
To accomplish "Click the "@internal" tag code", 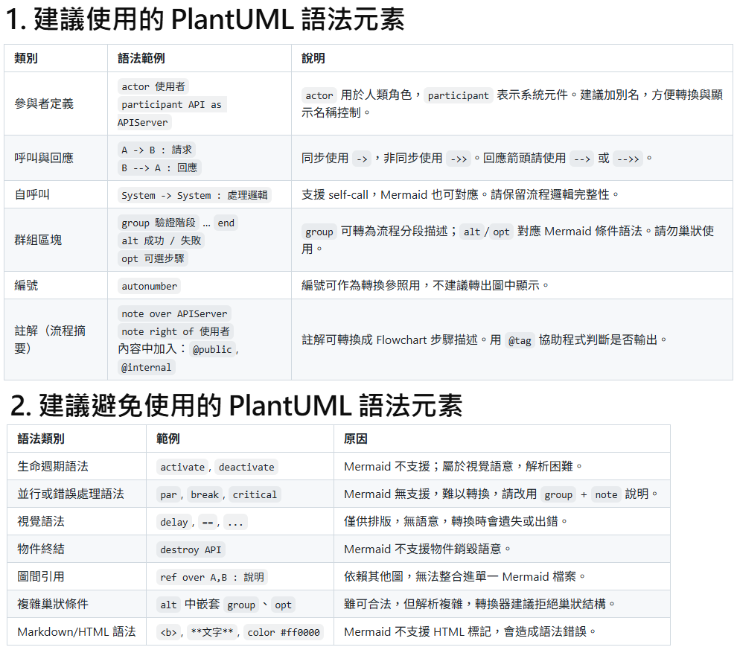I will 146,367.
